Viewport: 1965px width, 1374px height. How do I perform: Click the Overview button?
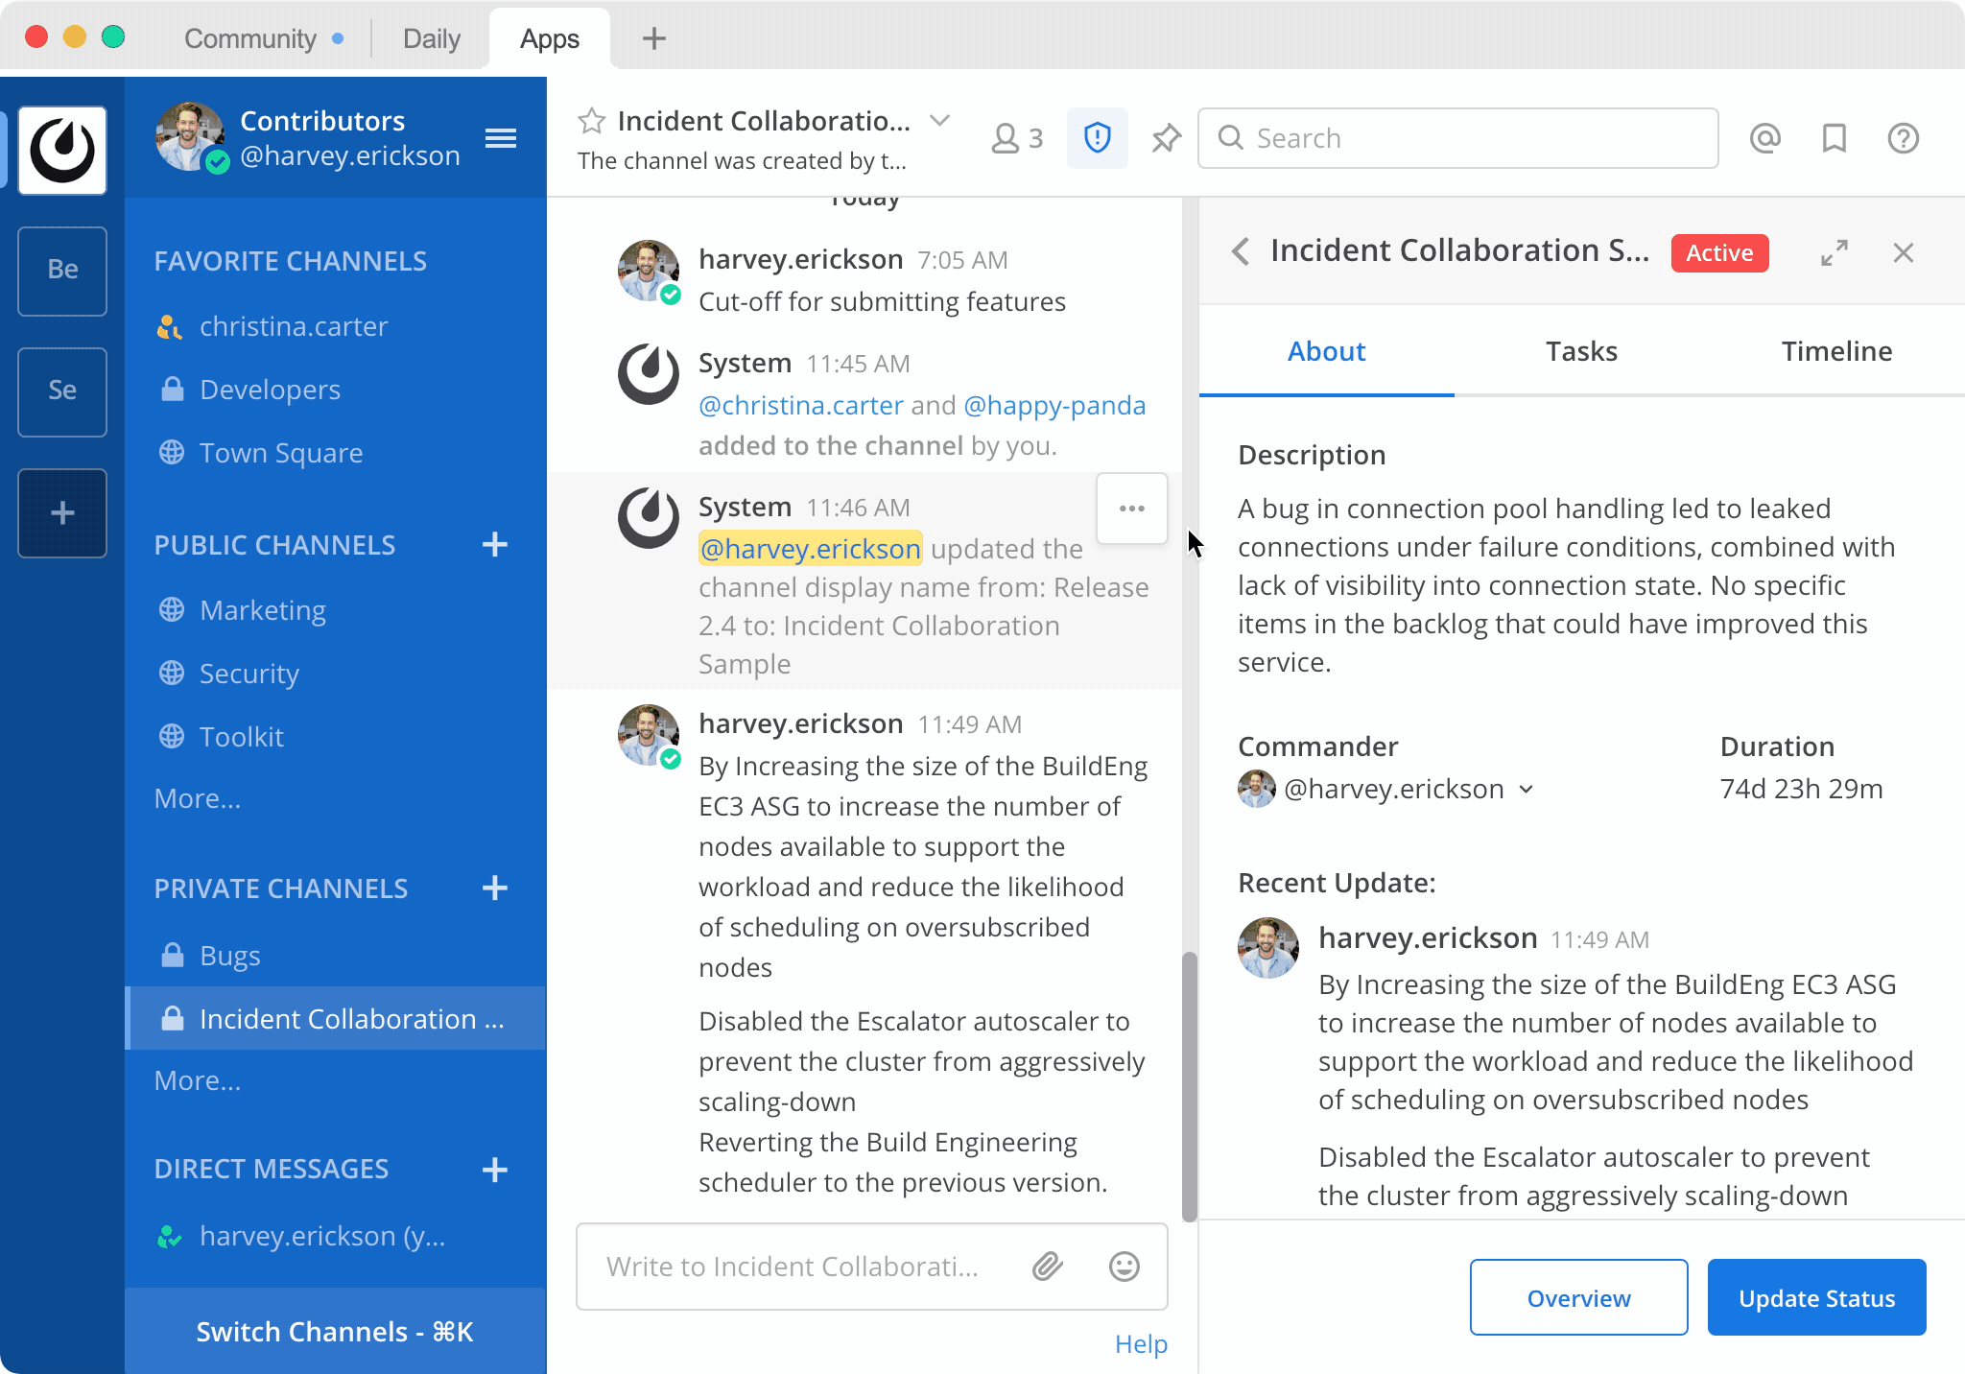(x=1578, y=1298)
